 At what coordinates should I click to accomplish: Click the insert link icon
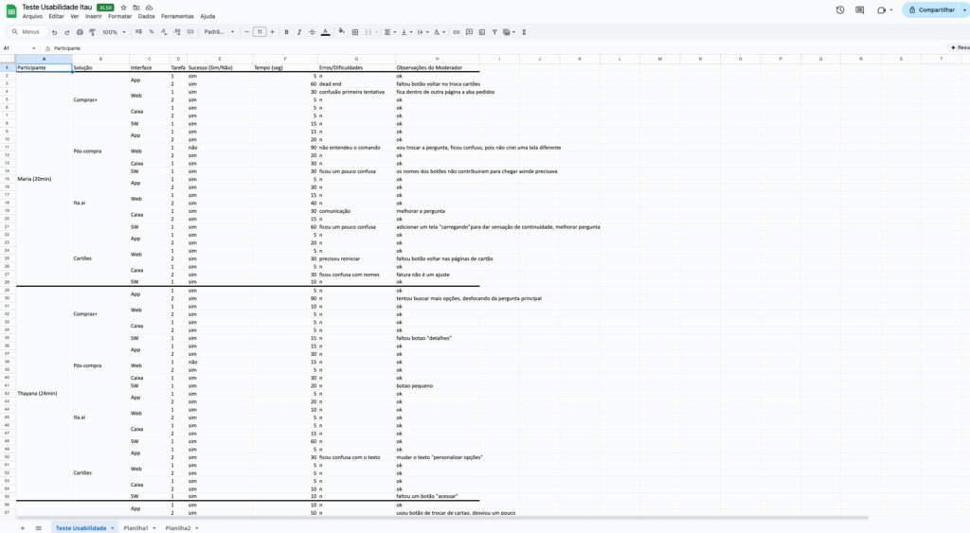point(457,32)
